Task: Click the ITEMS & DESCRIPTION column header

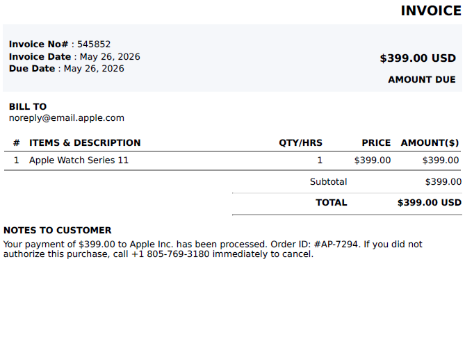Action: coord(85,143)
